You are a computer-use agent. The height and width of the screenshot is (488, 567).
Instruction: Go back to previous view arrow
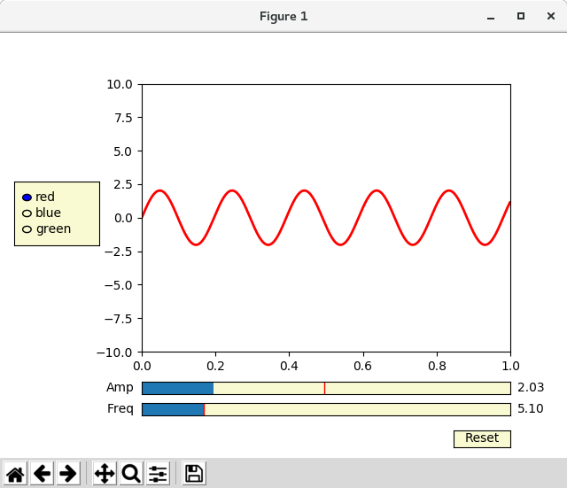click(x=42, y=474)
